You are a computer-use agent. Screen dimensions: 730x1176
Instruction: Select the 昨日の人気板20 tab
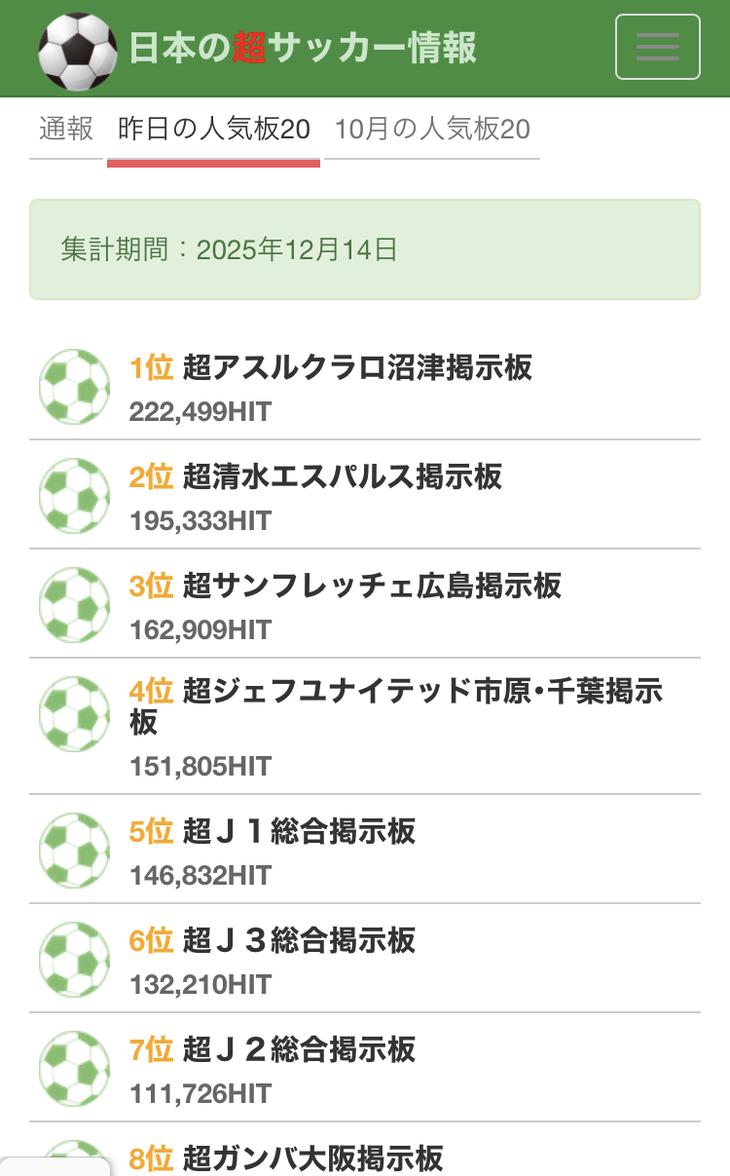[213, 129]
